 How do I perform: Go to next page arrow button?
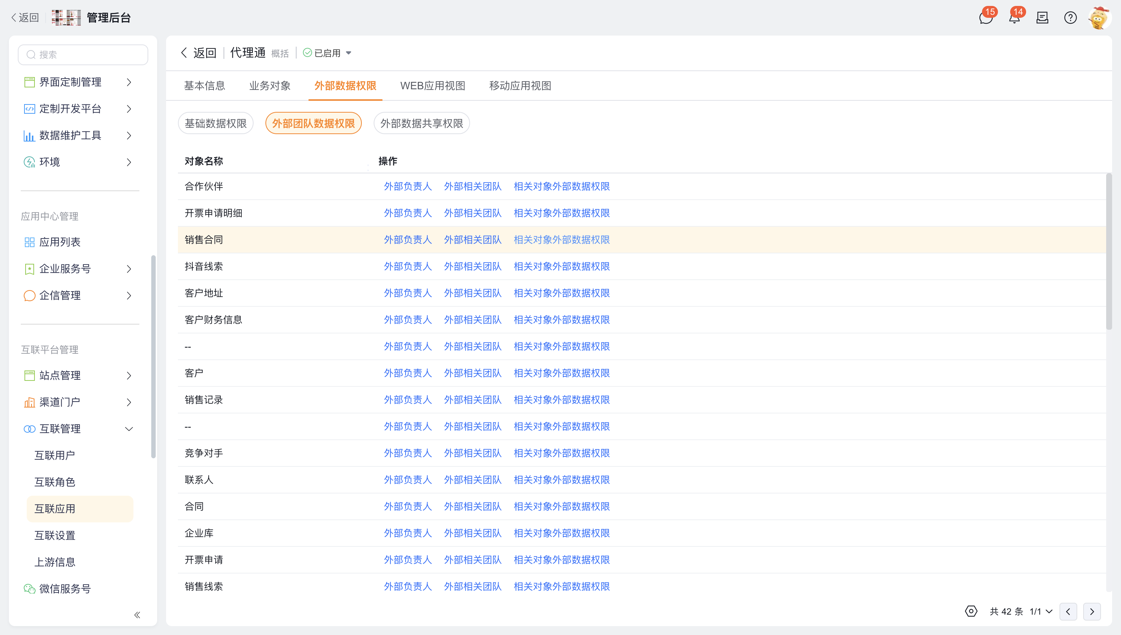[1092, 611]
